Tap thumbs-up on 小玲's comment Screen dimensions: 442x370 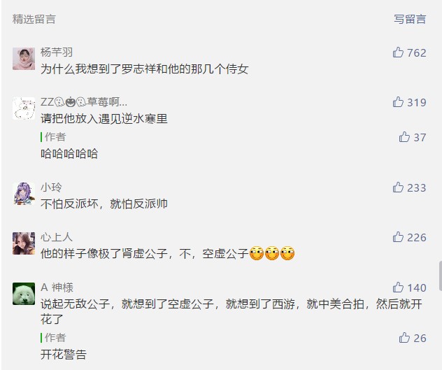pos(398,187)
